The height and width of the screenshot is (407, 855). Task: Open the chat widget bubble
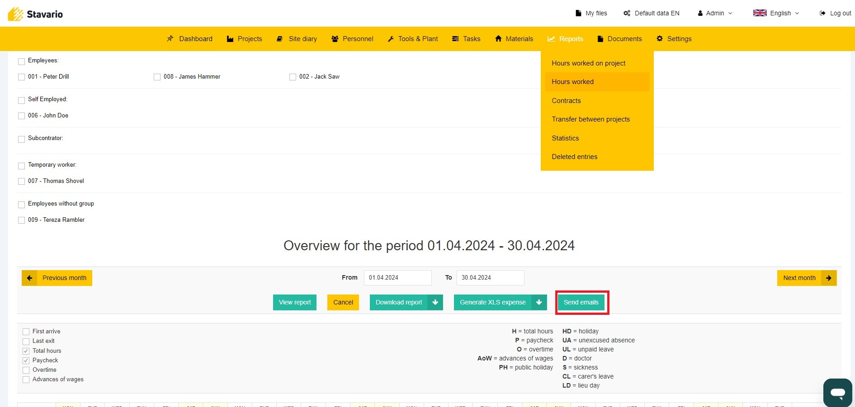click(838, 392)
